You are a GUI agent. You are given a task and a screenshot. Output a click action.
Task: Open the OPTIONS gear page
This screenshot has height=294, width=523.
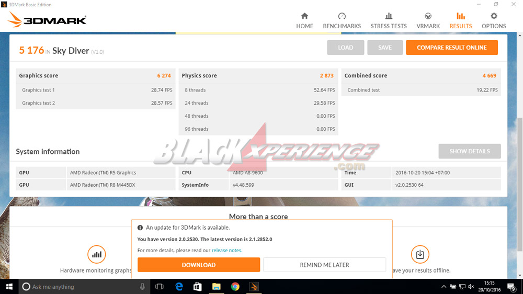click(494, 21)
